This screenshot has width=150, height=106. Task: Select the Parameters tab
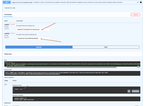(8, 15)
